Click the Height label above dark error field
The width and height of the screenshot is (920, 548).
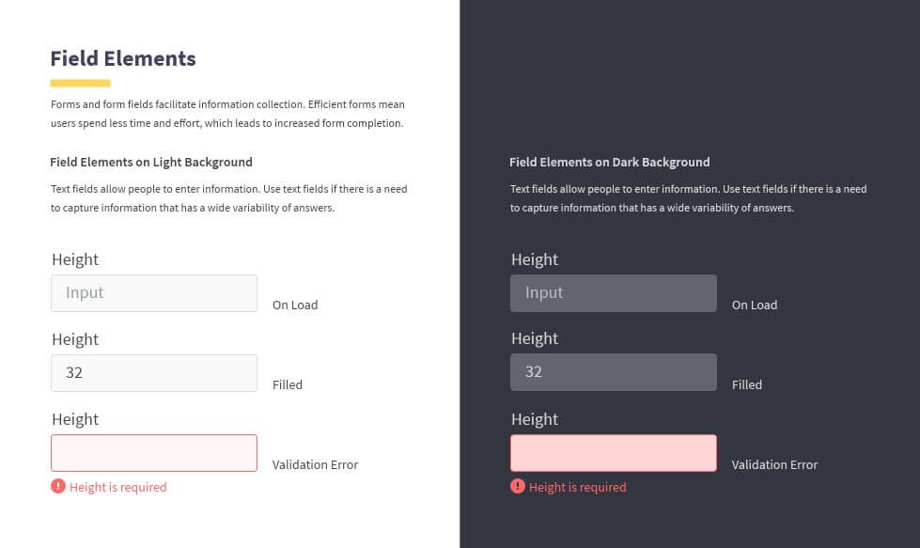point(535,419)
